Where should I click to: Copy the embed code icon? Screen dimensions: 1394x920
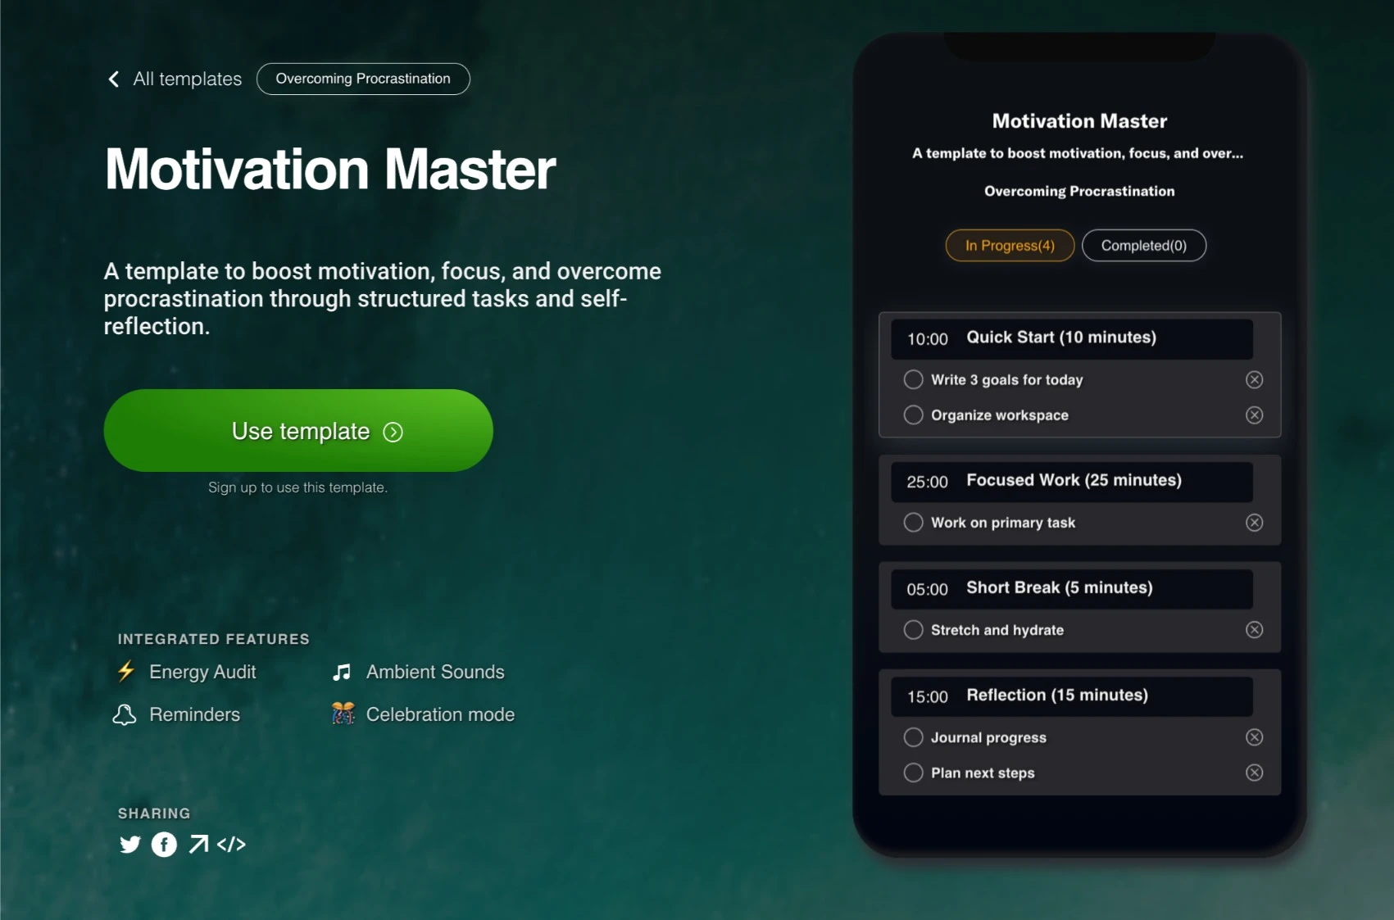click(x=232, y=844)
